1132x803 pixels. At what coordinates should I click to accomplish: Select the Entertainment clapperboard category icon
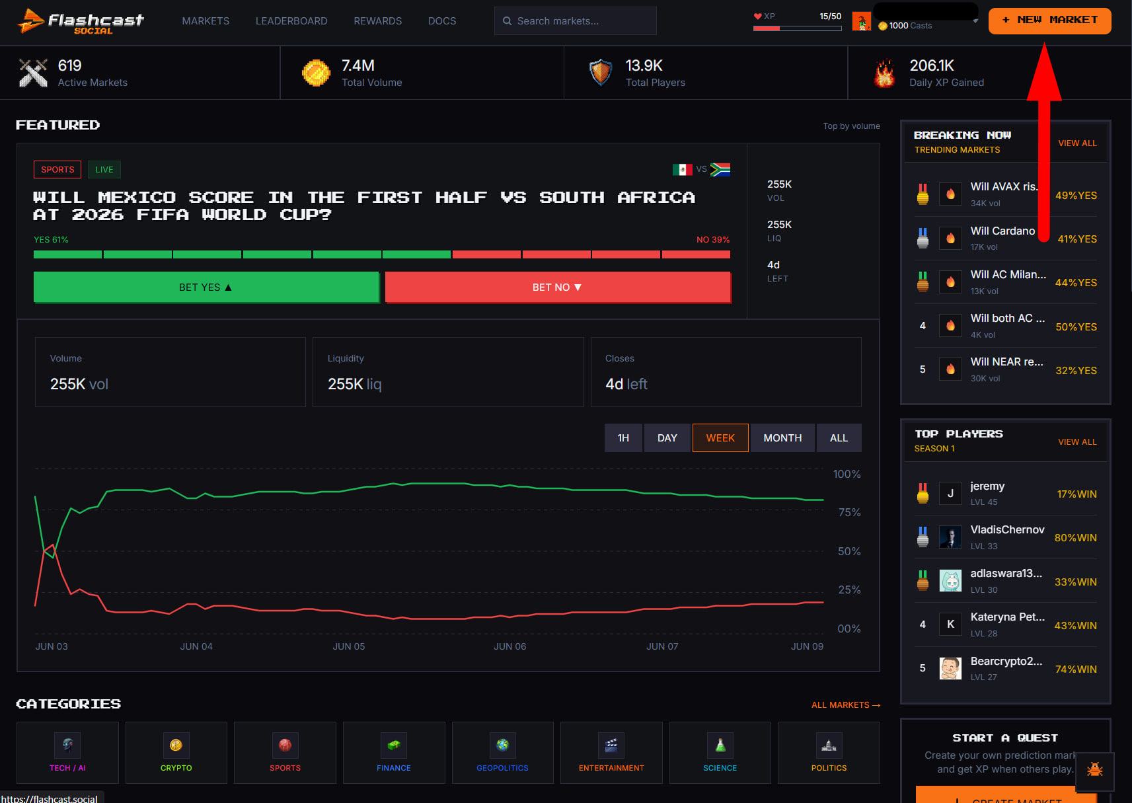611,745
